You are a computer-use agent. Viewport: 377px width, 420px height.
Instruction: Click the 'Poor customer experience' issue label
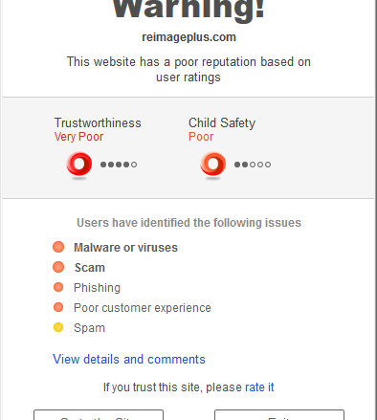pos(143,308)
